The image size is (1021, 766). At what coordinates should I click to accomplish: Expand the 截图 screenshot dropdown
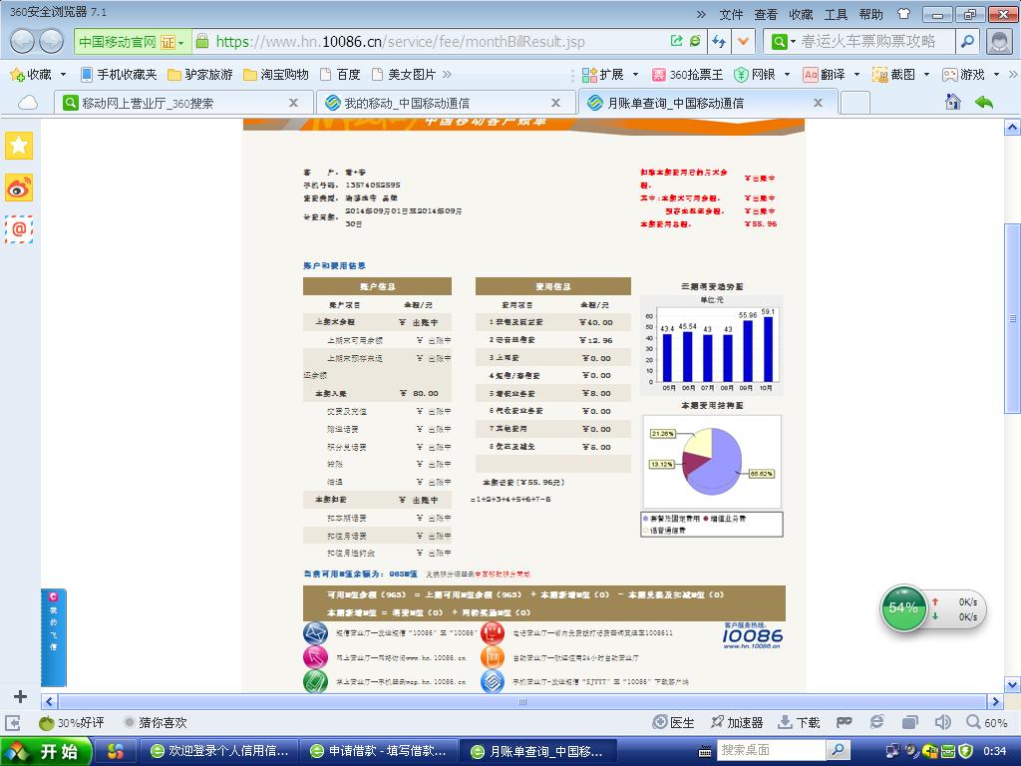[x=926, y=74]
